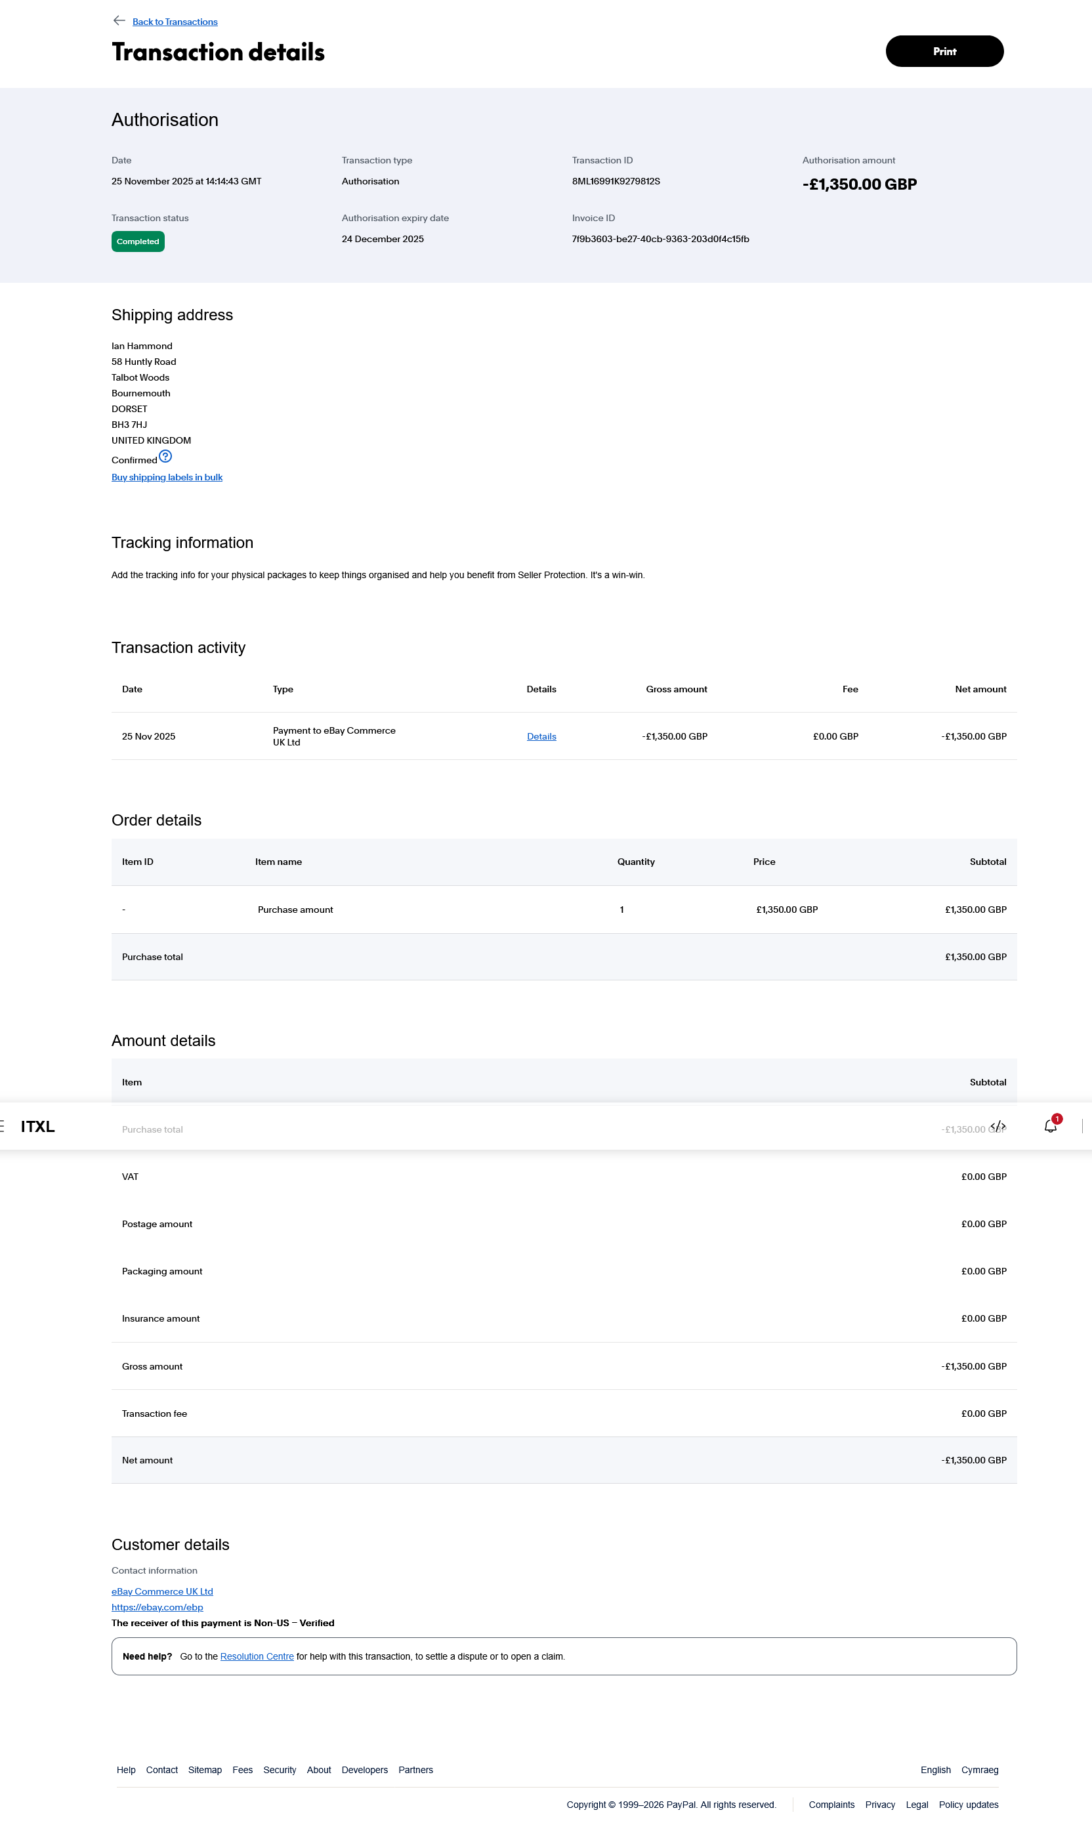1092x1844 pixels.
Task: Click the Gross amount column header
Action: click(x=676, y=690)
